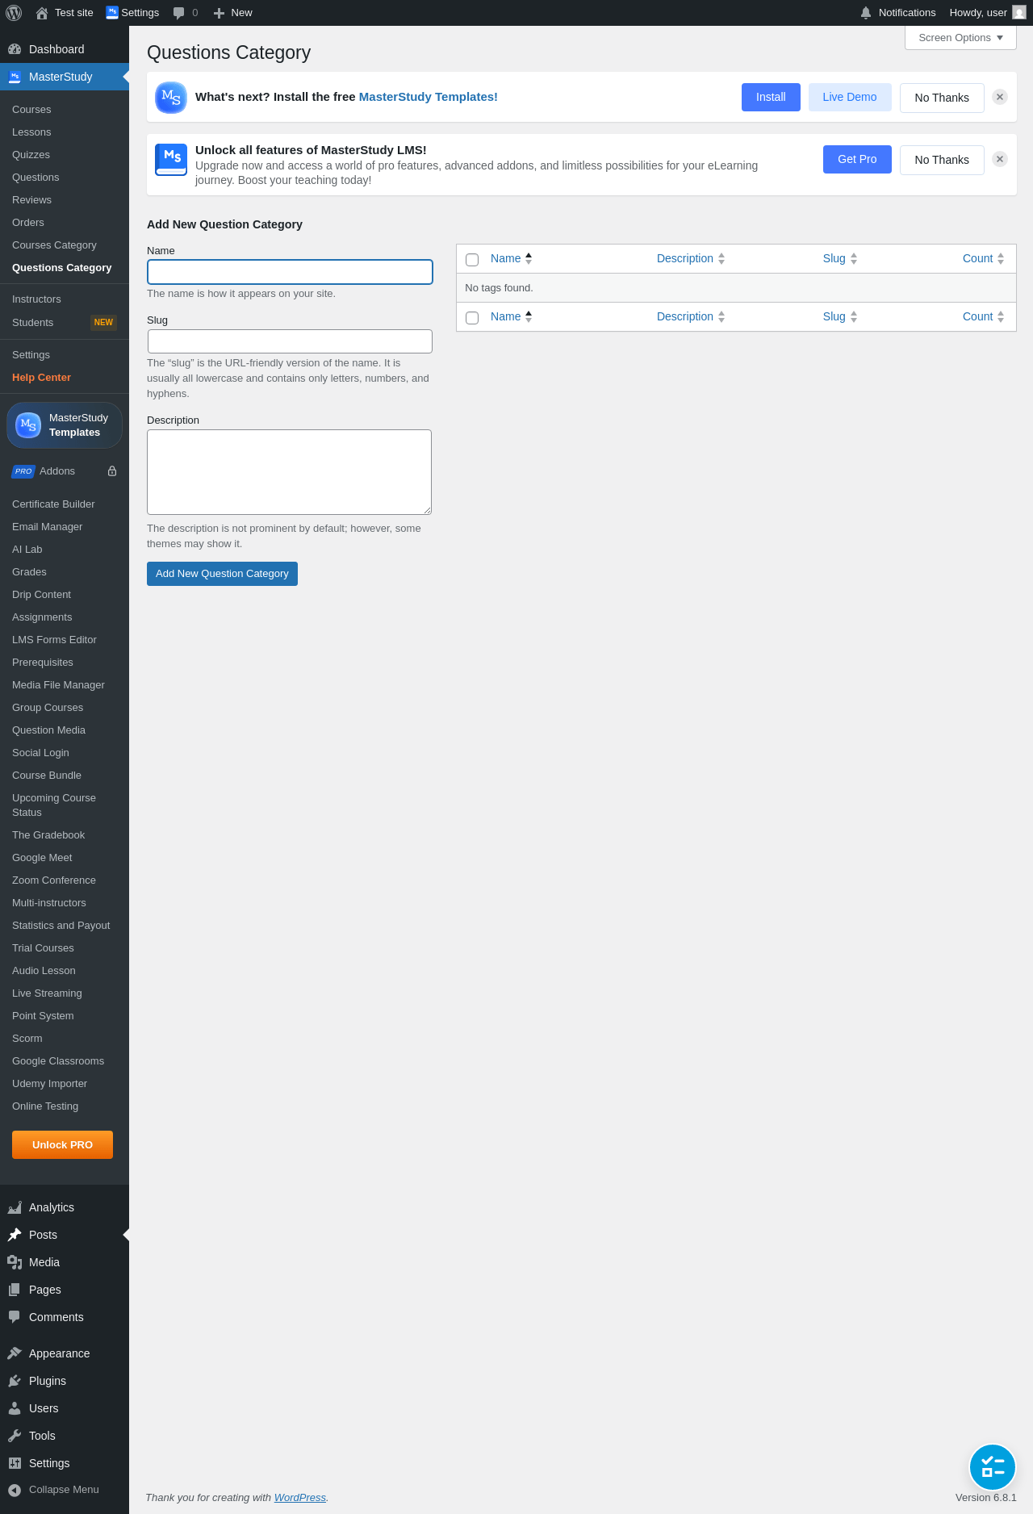Open Udemy Importer menu item

(49, 1084)
